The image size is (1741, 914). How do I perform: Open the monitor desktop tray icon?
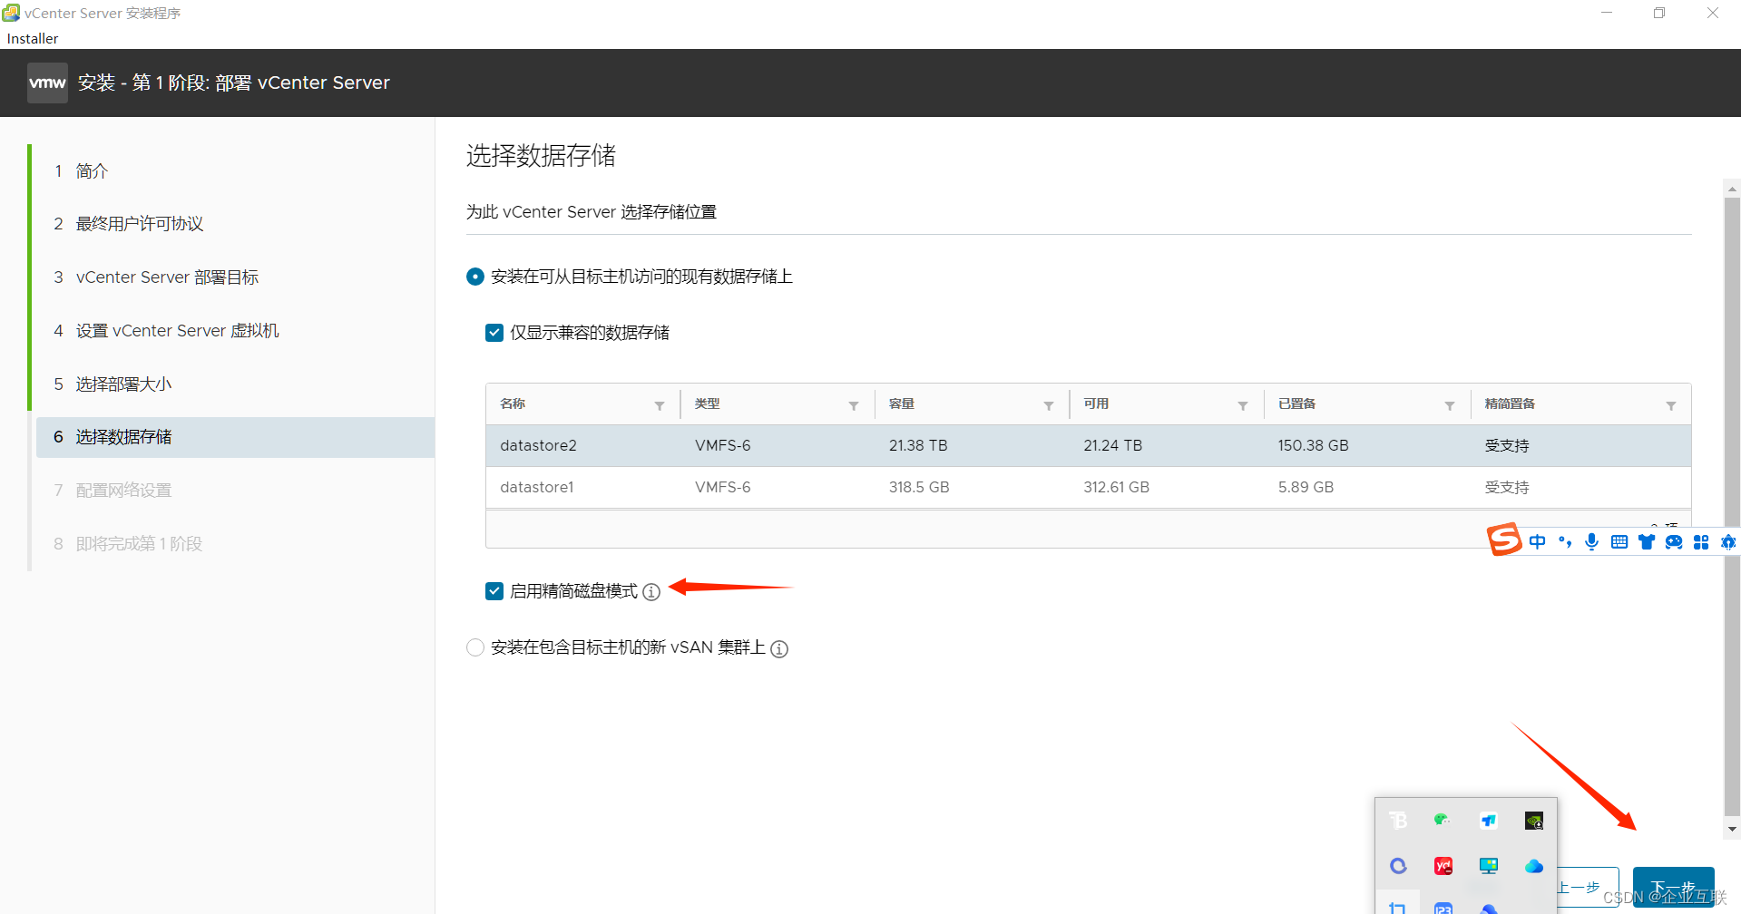point(1489,866)
